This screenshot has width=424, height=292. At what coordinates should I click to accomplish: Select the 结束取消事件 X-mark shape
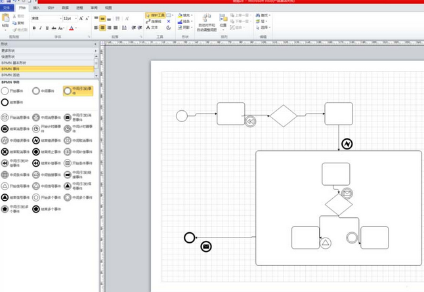5,152
